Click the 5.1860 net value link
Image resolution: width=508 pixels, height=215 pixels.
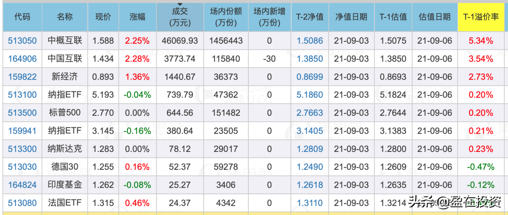click(310, 95)
